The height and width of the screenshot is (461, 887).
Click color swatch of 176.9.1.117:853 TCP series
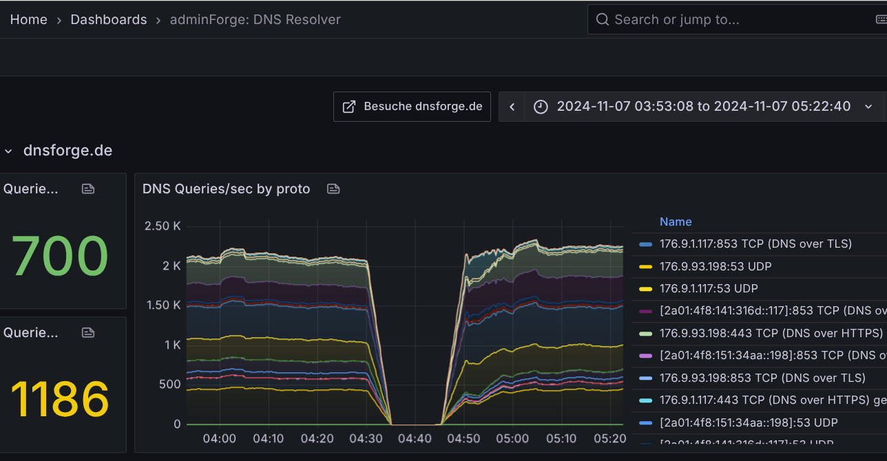pos(645,244)
